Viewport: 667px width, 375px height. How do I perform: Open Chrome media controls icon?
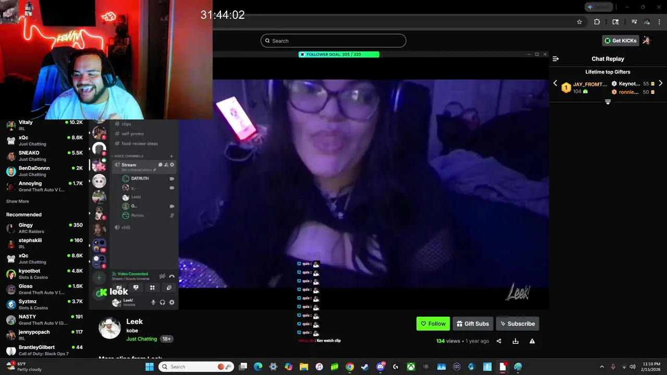[634, 22]
